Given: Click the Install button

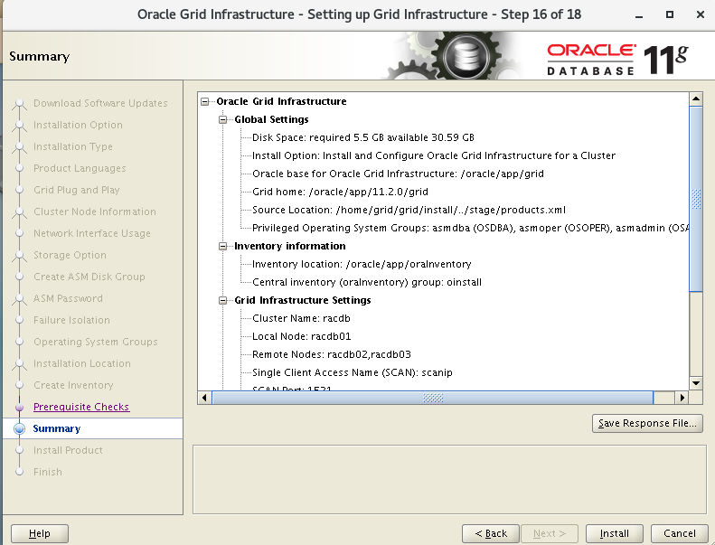Looking at the screenshot, I should pyautogui.click(x=615, y=533).
